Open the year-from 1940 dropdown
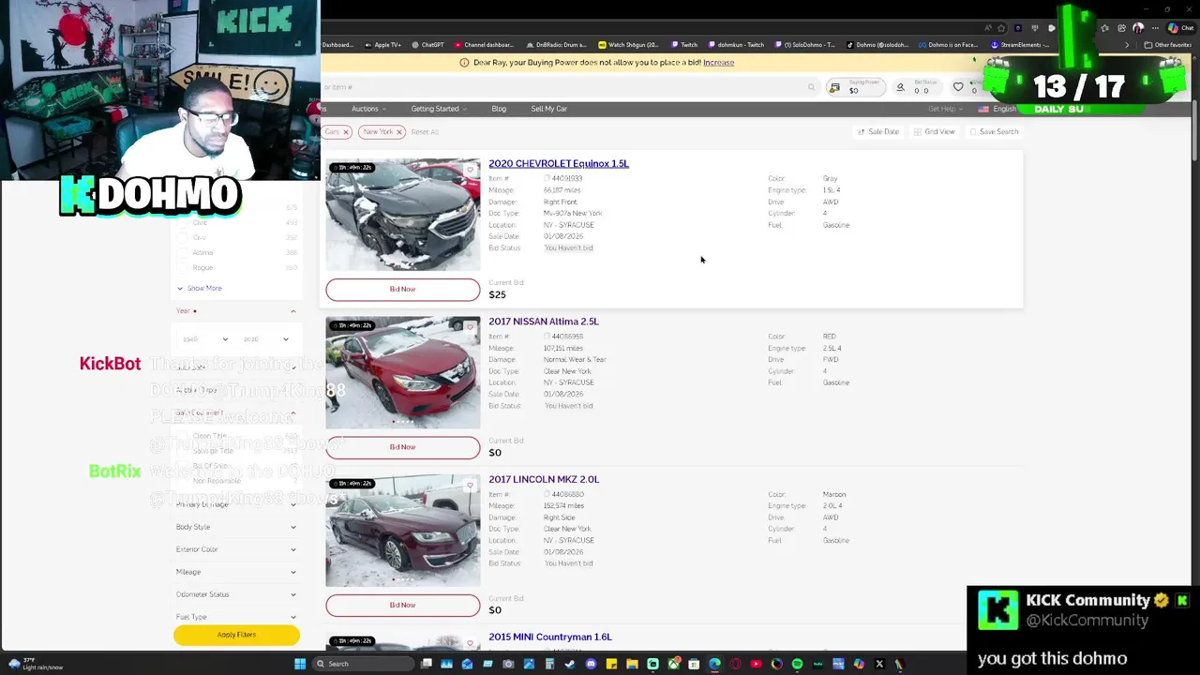1200x675 pixels. [x=203, y=339]
